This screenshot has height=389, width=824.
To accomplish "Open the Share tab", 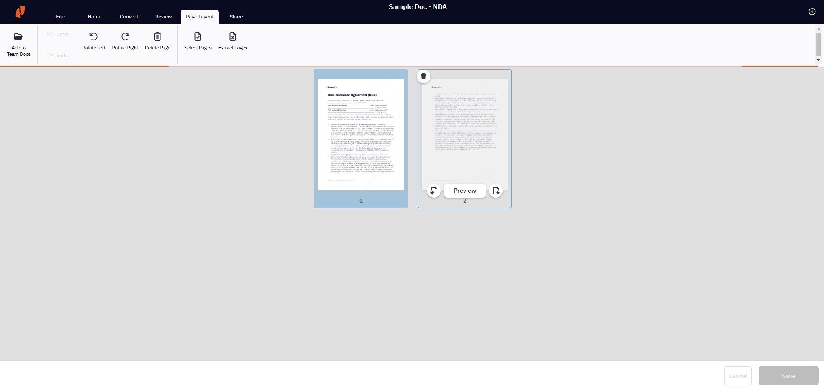I will pyautogui.click(x=236, y=17).
